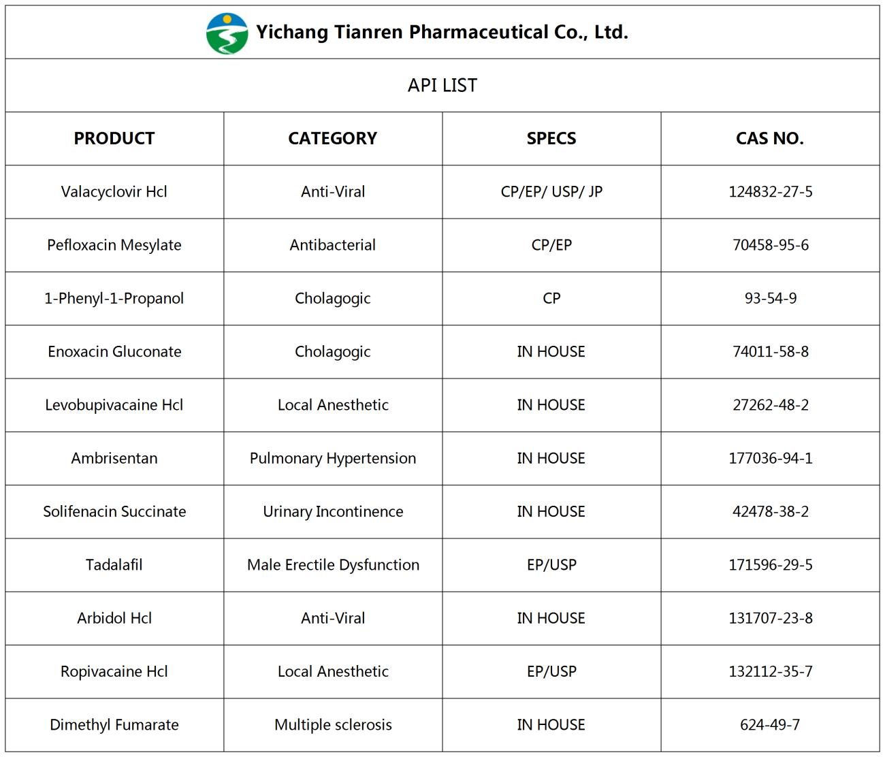The image size is (885, 757).
Task: Select the Pefloxacin Mesylate cell
Action: [x=114, y=245]
